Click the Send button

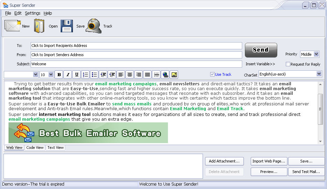point(261,50)
